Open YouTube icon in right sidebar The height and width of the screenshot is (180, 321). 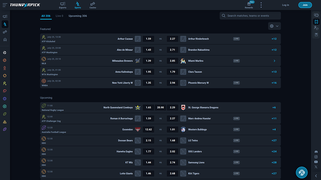click(316, 162)
